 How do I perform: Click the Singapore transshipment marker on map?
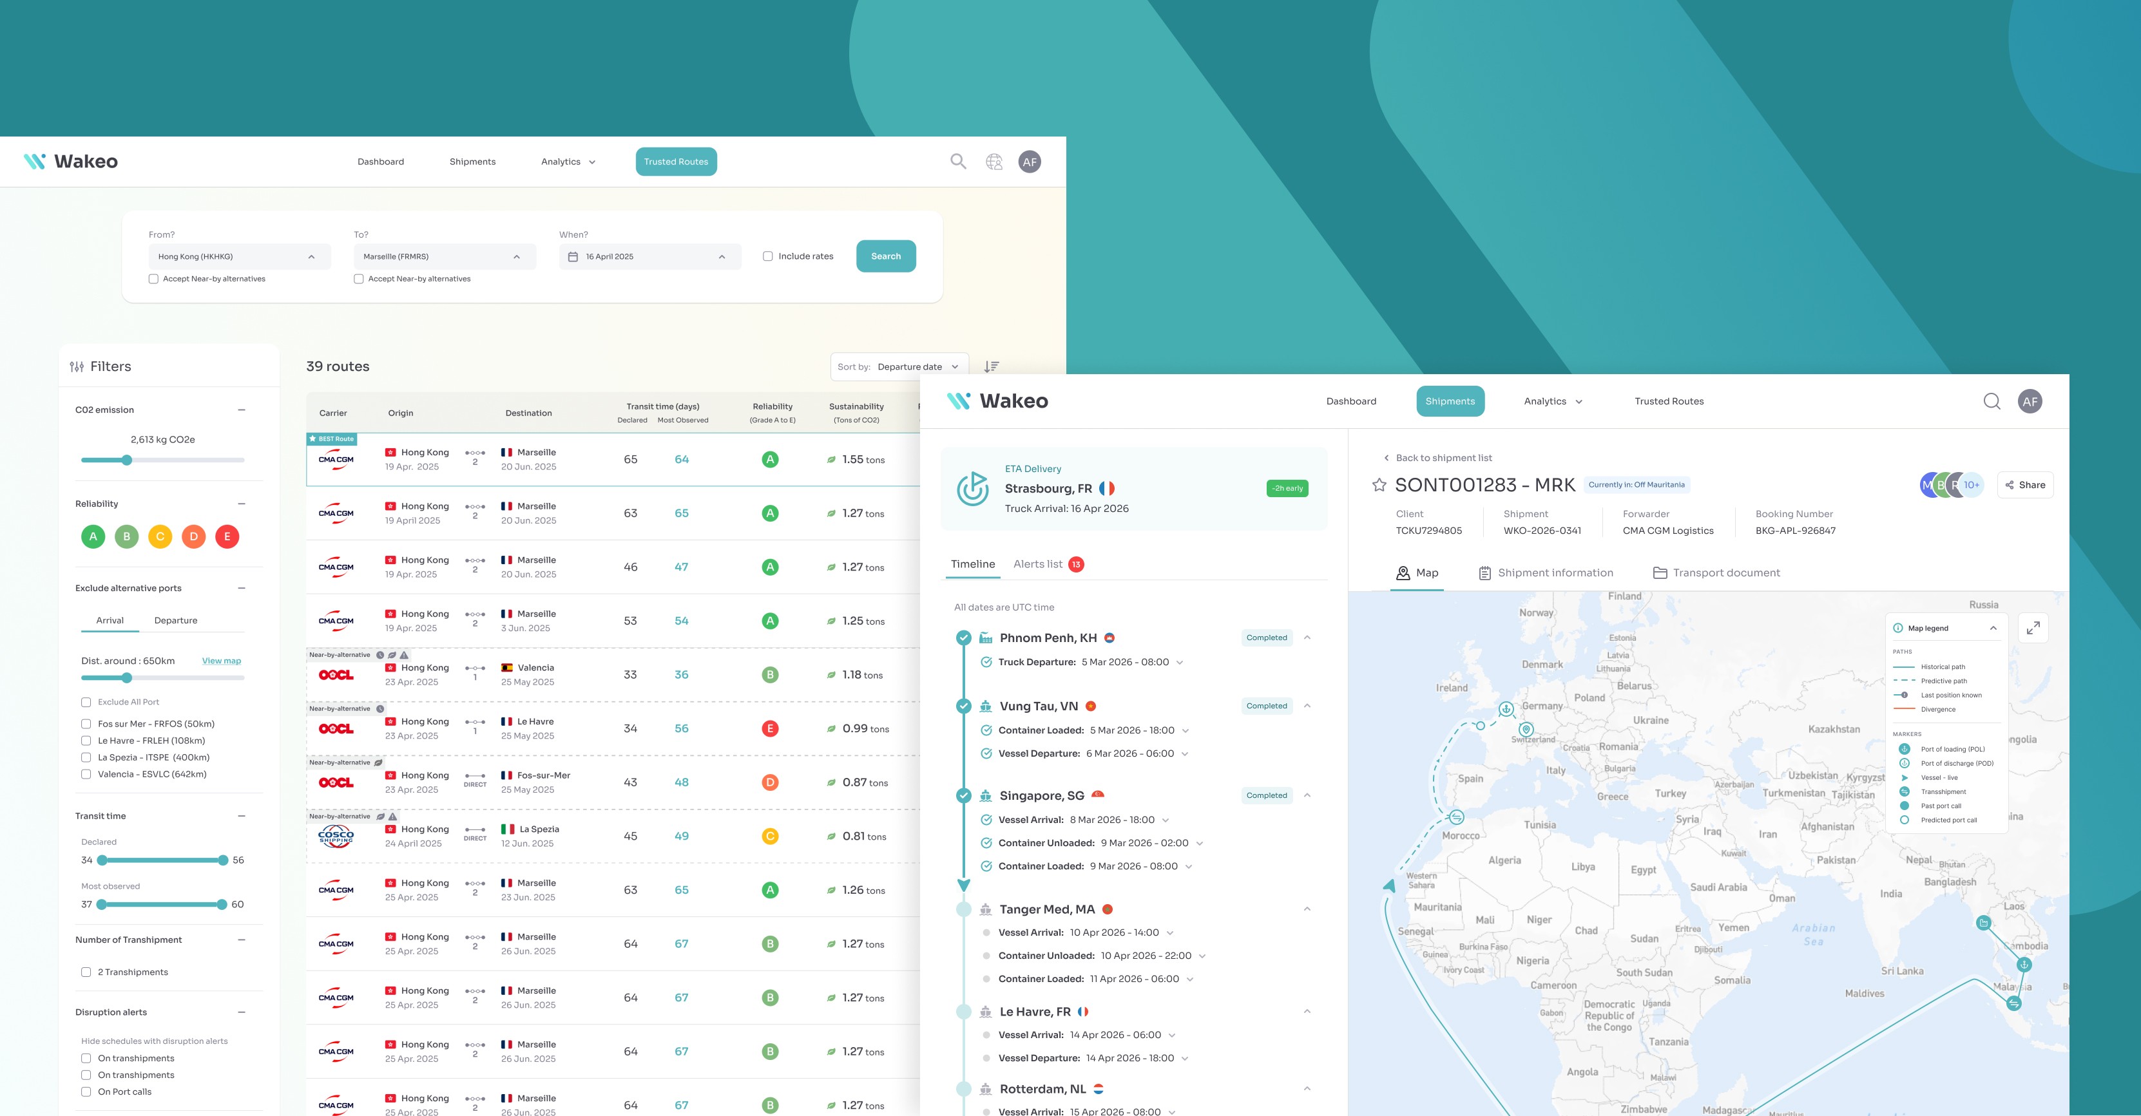click(x=2013, y=1003)
